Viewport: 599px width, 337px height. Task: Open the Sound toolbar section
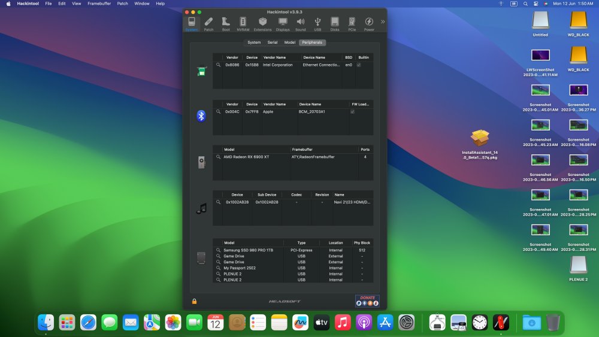[300, 24]
